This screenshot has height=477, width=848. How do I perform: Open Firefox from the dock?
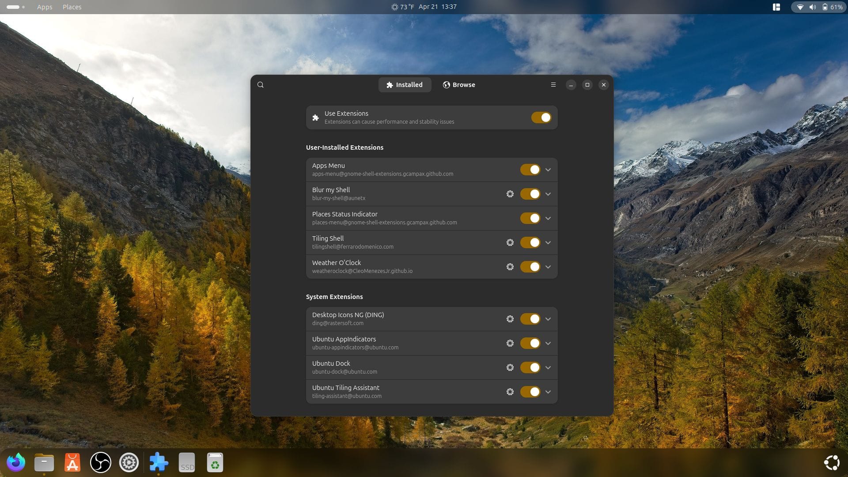[16, 462]
